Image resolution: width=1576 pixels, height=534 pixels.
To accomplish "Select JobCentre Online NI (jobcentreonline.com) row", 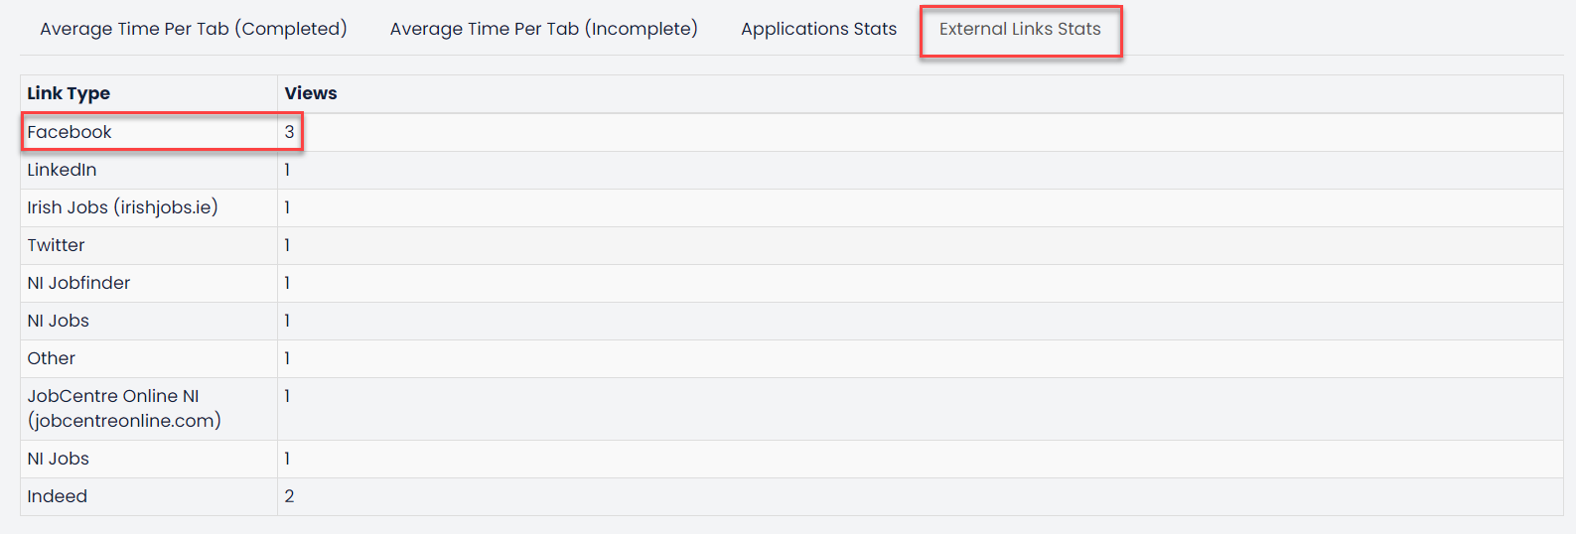I will 791,409.
